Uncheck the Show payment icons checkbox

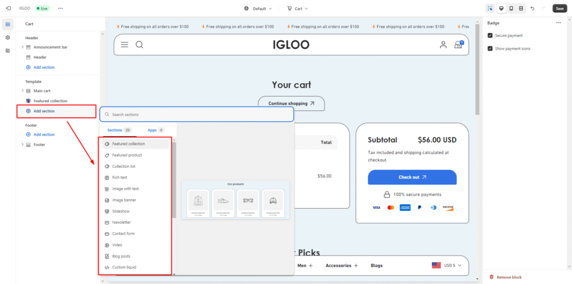(490, 49)
